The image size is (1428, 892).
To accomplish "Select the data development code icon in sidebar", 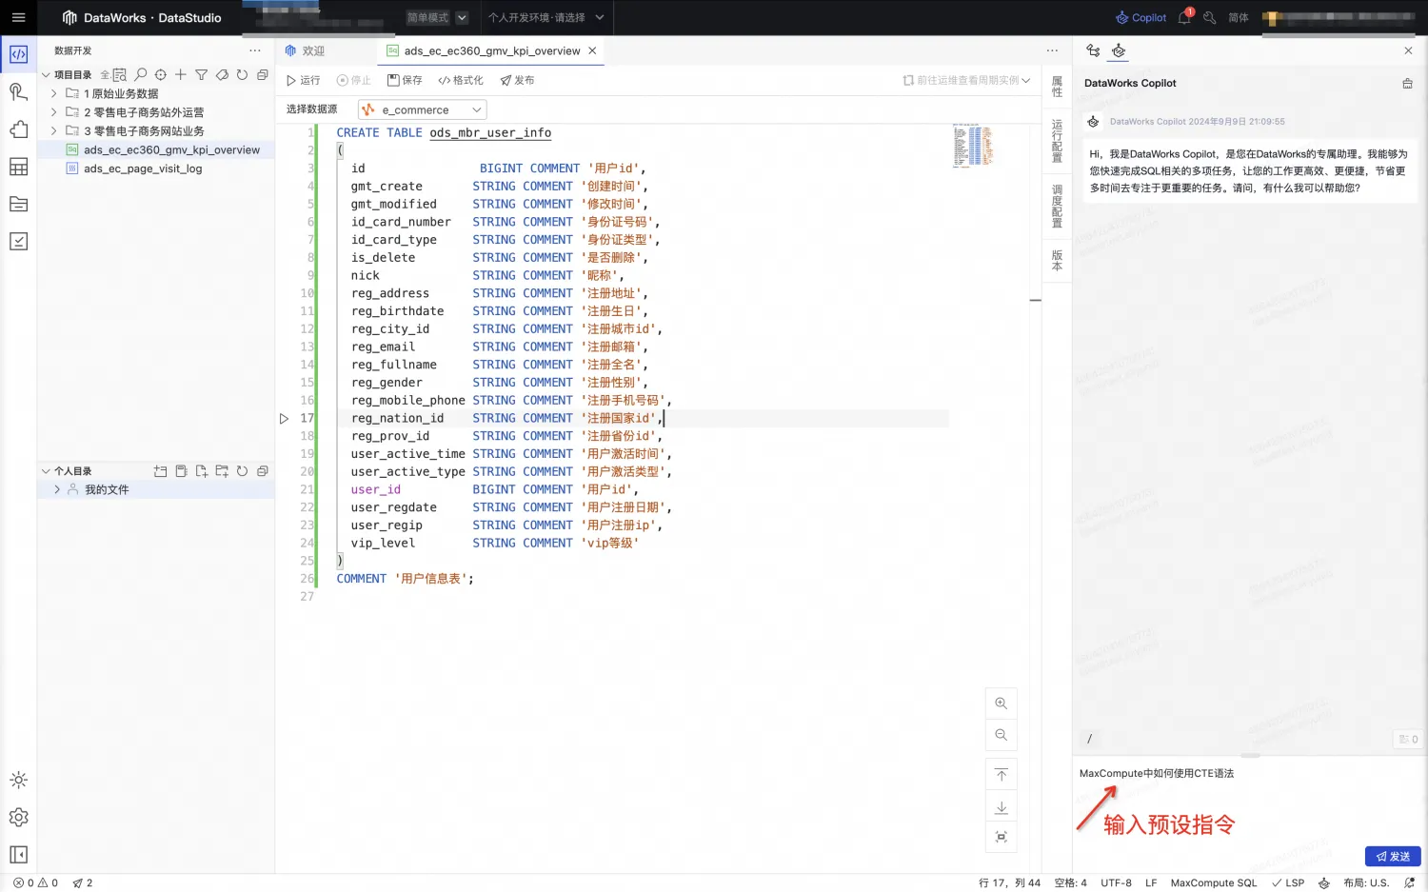I will click(18, 54).
